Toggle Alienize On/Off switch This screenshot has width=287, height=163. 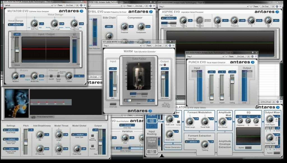point(51,76)
